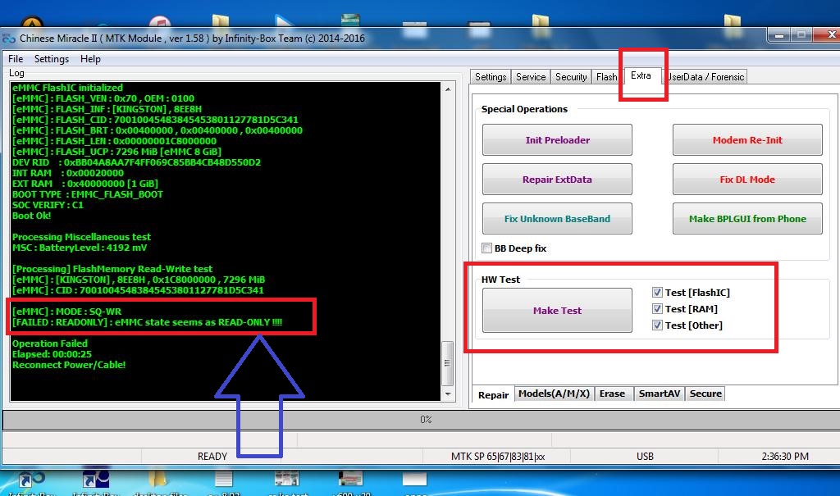Viewport: 840px width, 496px height.
Task: Click Make BPLGUI from Phone
Action: 747,219
